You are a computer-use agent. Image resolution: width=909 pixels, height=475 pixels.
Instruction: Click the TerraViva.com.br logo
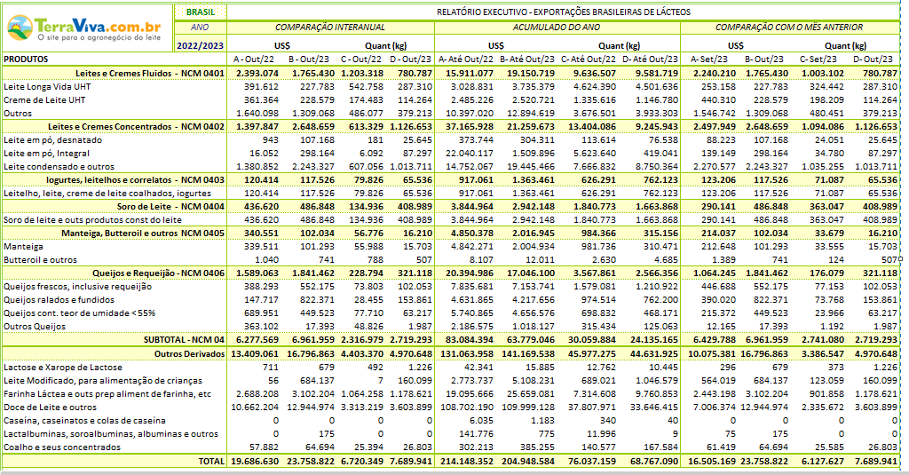click(x=87, y=27)
